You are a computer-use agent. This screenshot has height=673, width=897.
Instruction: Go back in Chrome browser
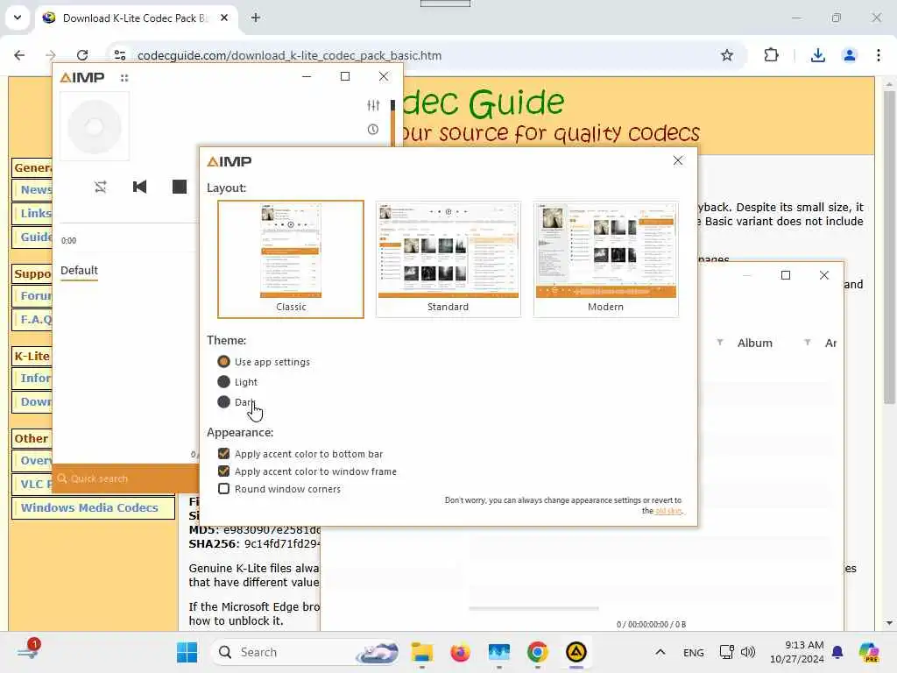[x=19, y=55]
